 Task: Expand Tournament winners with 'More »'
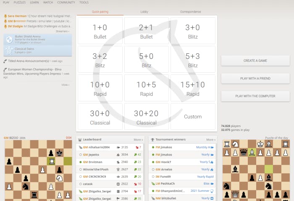[210, 140]
